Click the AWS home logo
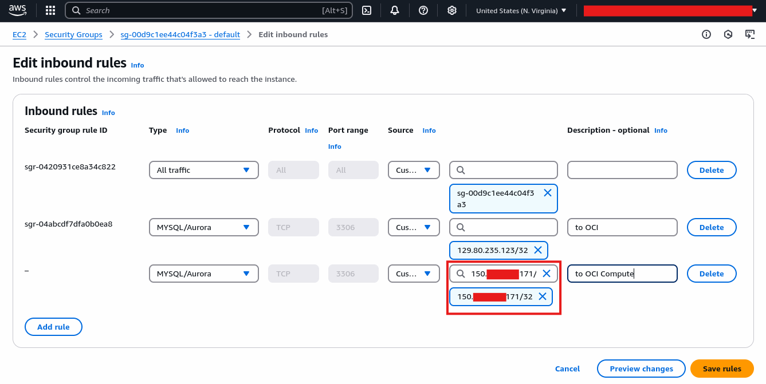Viewport: 766px width, 384px height. [x=17, y=10]
